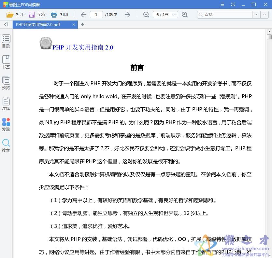272x258 pixels.
Task: Open the 注释 annotations panel
Action: click(6, 104)
